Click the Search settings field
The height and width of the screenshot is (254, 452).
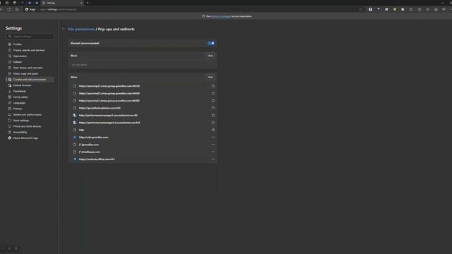(x=30, y=37)
